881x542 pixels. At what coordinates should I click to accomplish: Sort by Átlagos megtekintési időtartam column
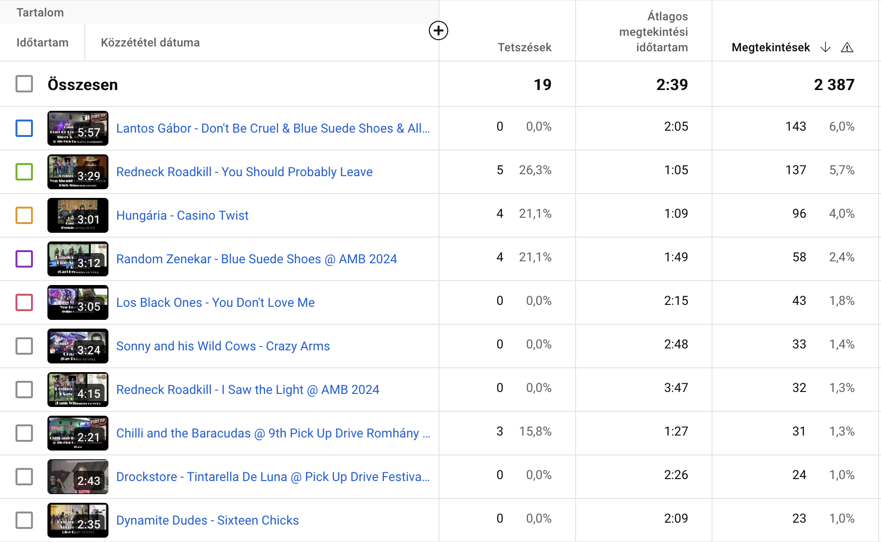tap(653, 32)
